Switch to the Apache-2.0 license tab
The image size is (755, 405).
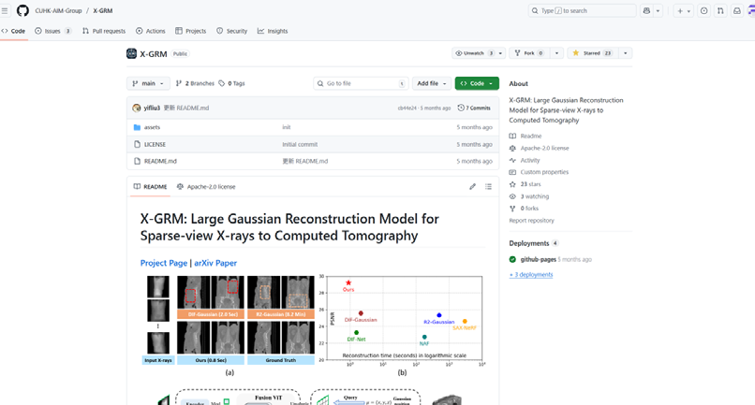click(x=206, y=186)
